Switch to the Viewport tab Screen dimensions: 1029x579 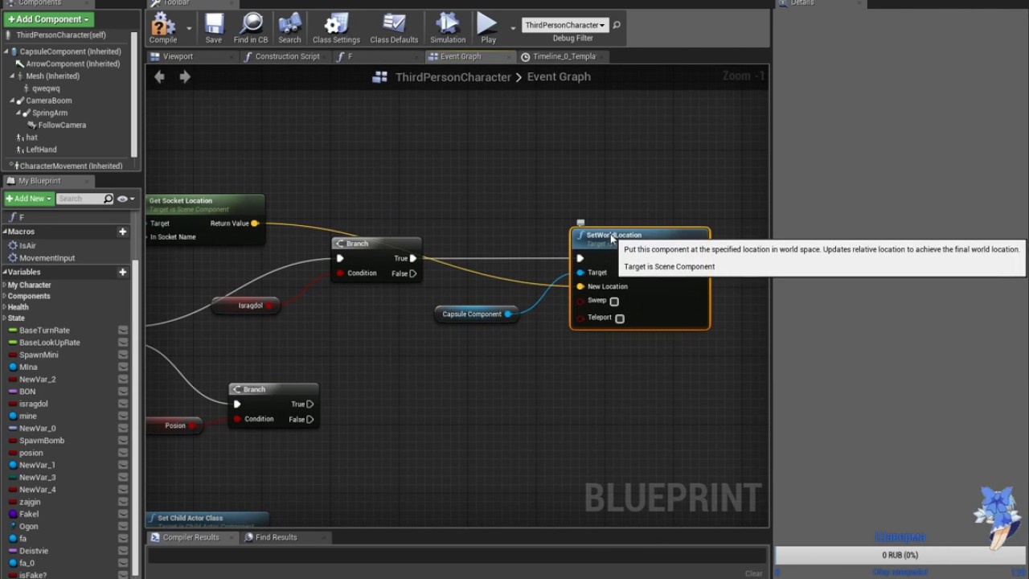(178, 56)
